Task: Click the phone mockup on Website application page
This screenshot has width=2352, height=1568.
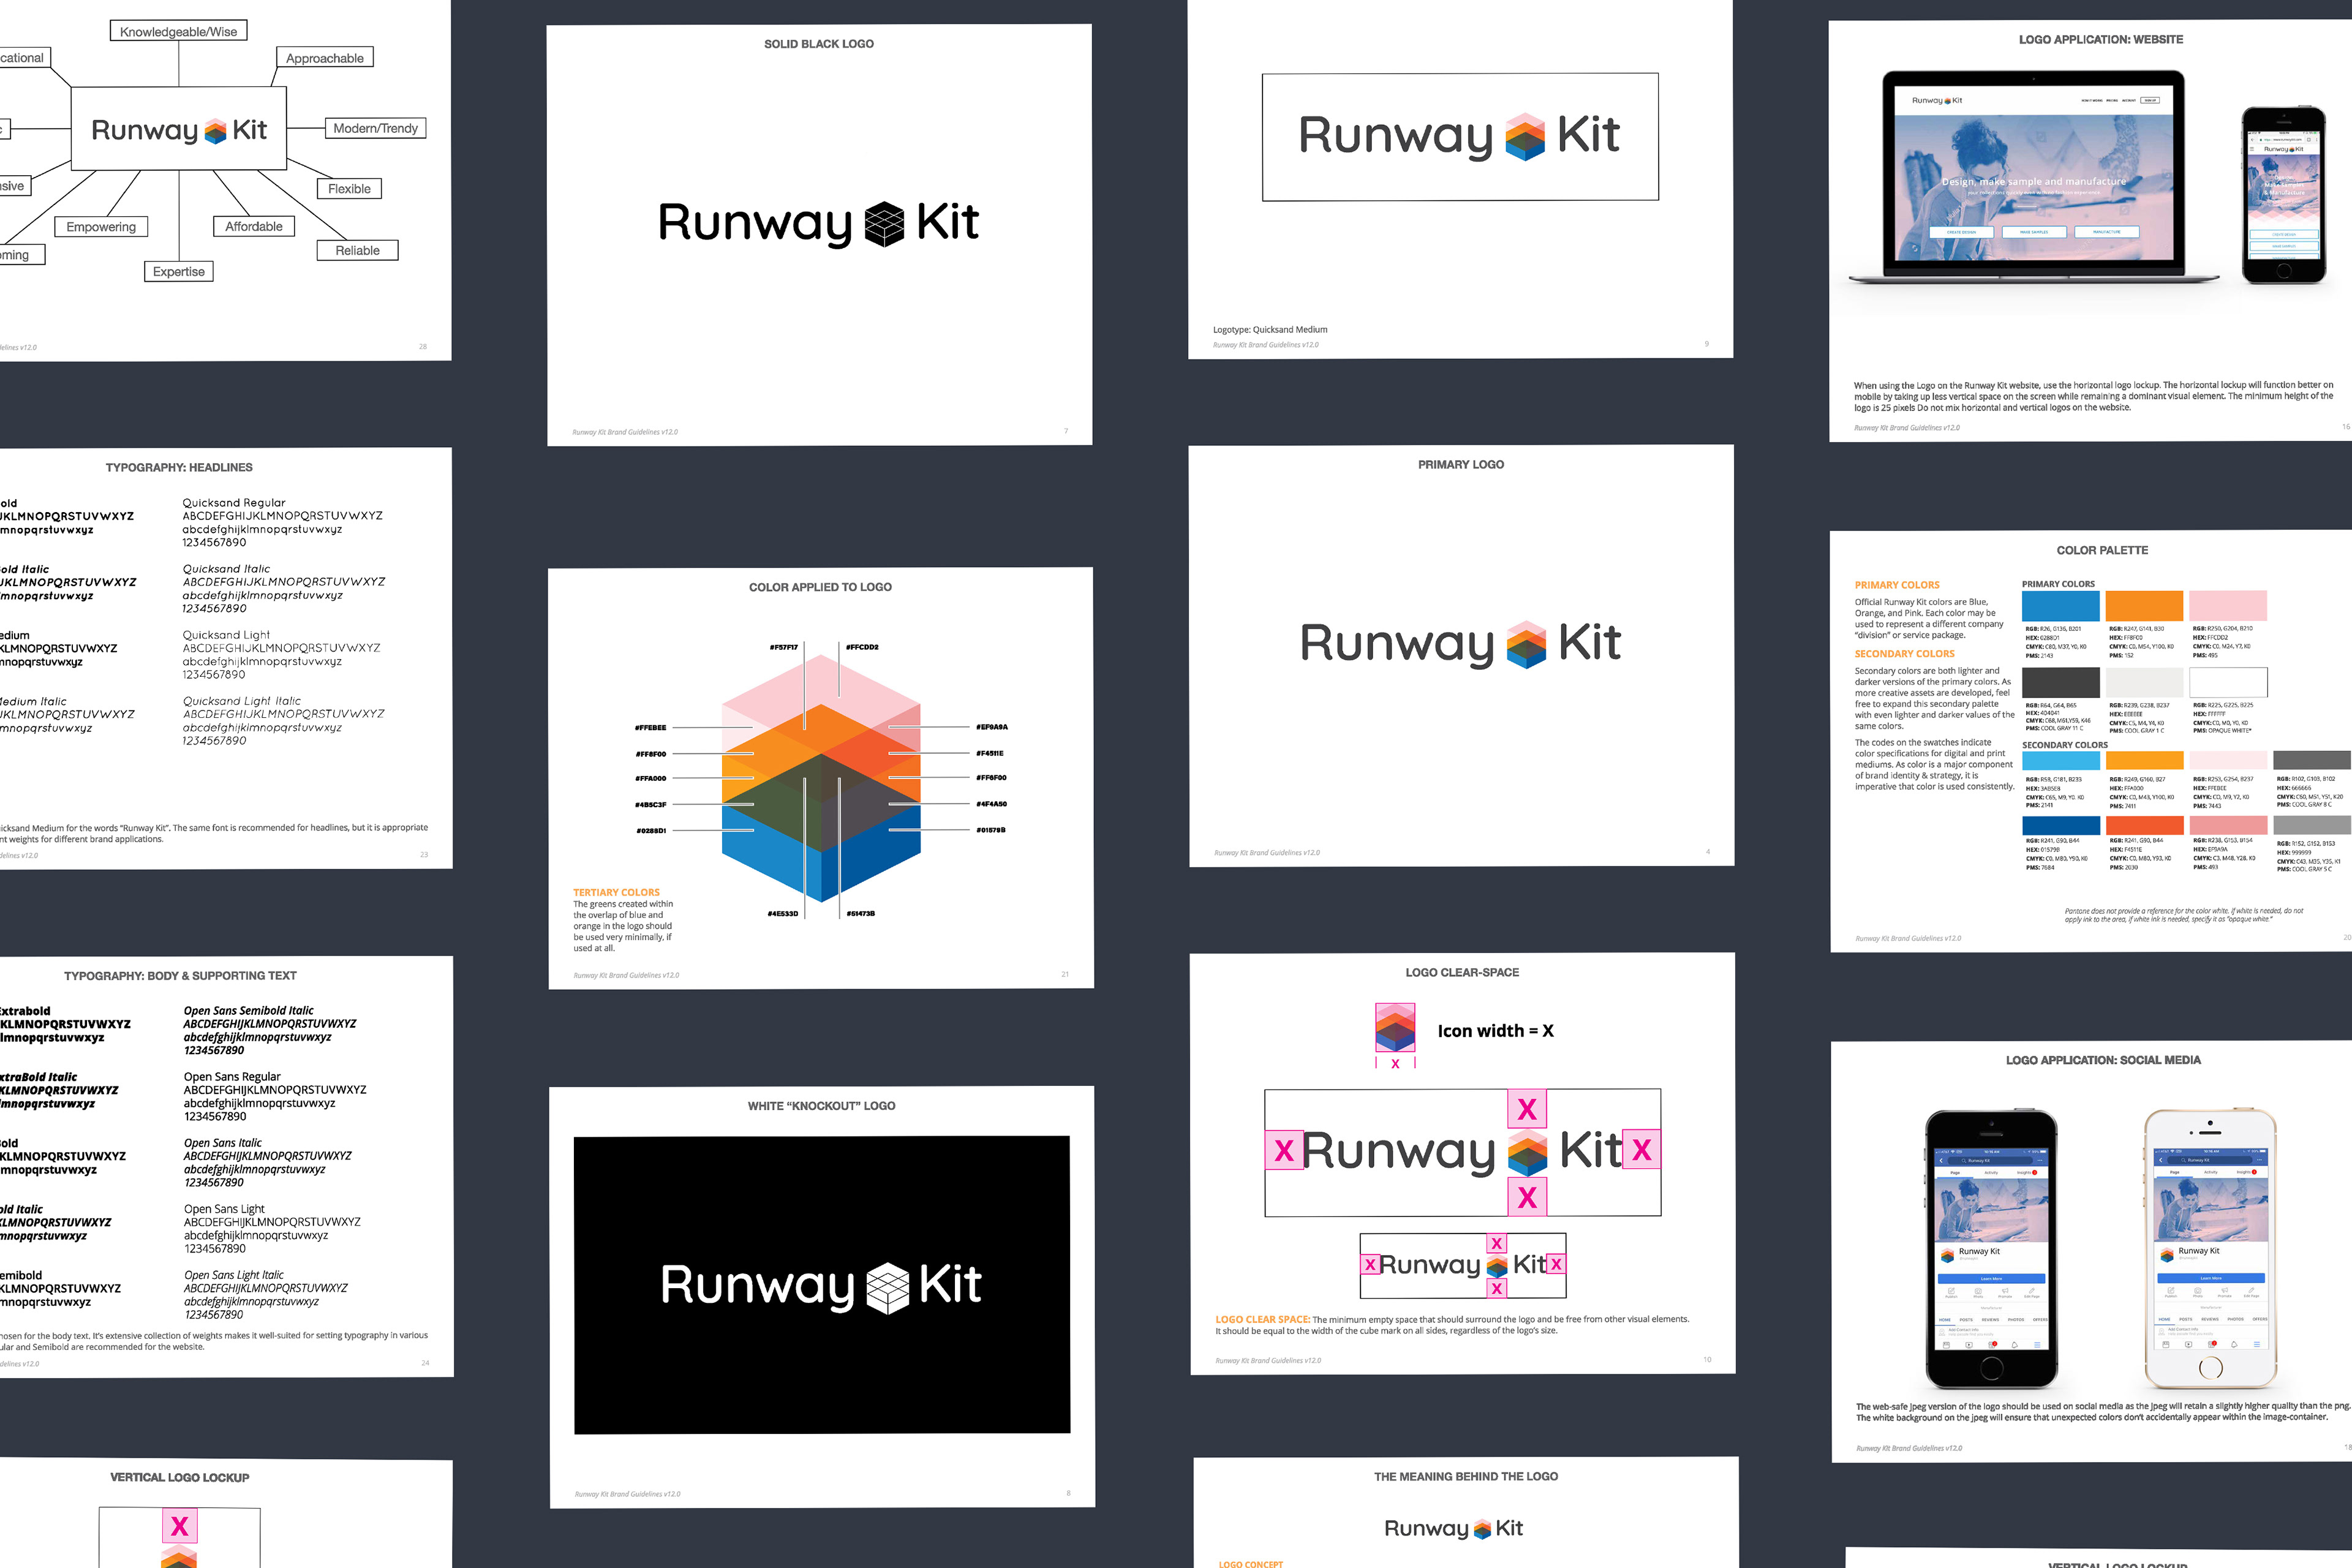Action: tap(2283, 195)
